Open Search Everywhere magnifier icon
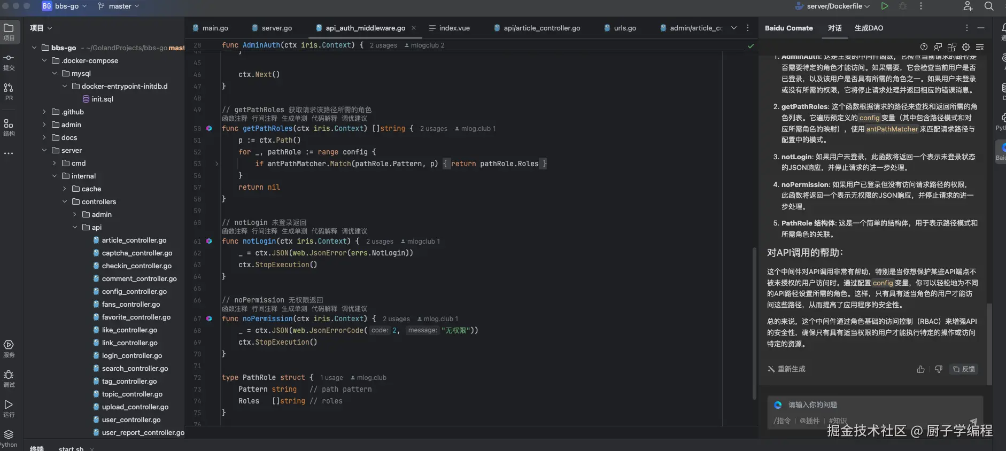 pos(989,6)
